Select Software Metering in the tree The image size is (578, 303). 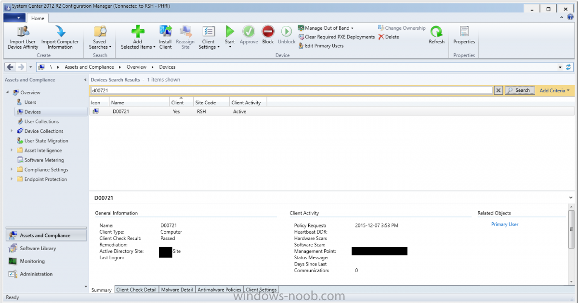(x=44, y=160)
